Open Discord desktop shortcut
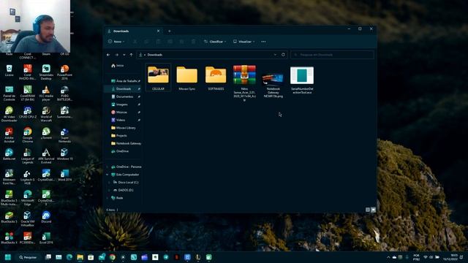Viewport: 468px width, 263px height. click(x=46, y=217)
